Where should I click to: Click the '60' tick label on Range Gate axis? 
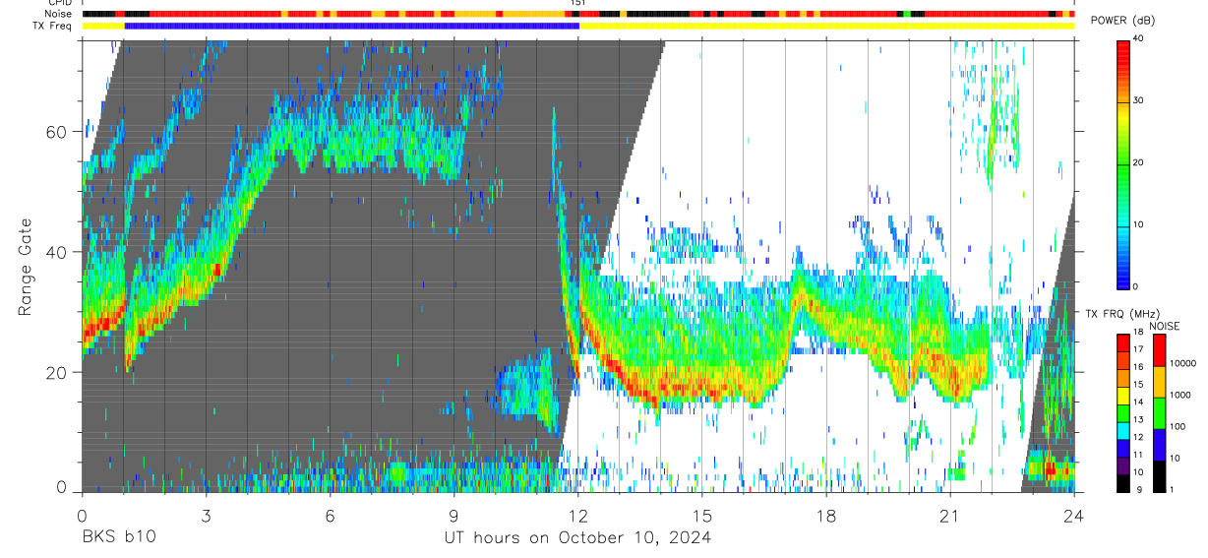[x=58, y=131]
